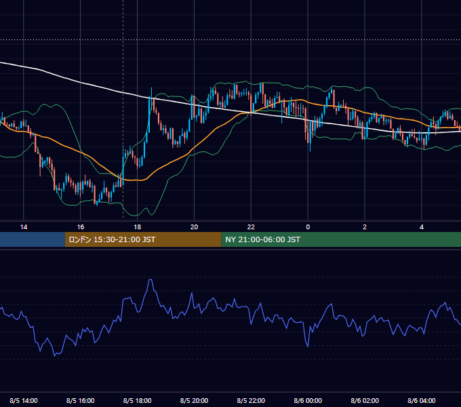Click the 8/5 18:00 time label
Viewport: 461px width, 407px height.
[138, 400]
